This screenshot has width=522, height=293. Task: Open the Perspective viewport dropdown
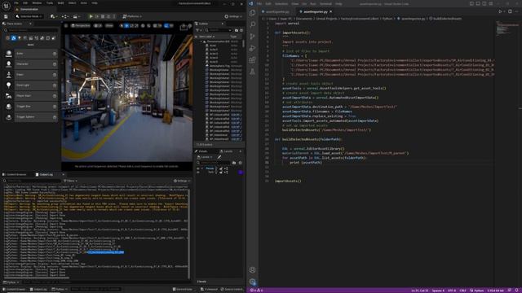pyautogui.click(x=81, y=25)
